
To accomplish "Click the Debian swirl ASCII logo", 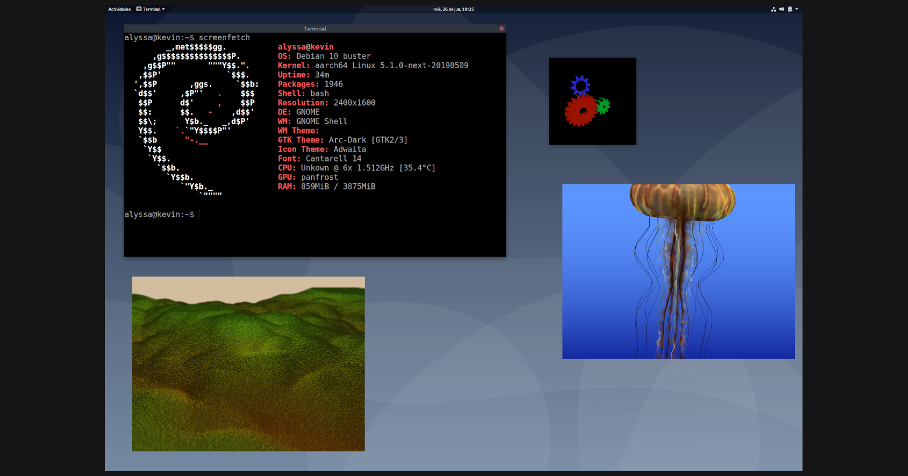I will [x=196, y=119].
